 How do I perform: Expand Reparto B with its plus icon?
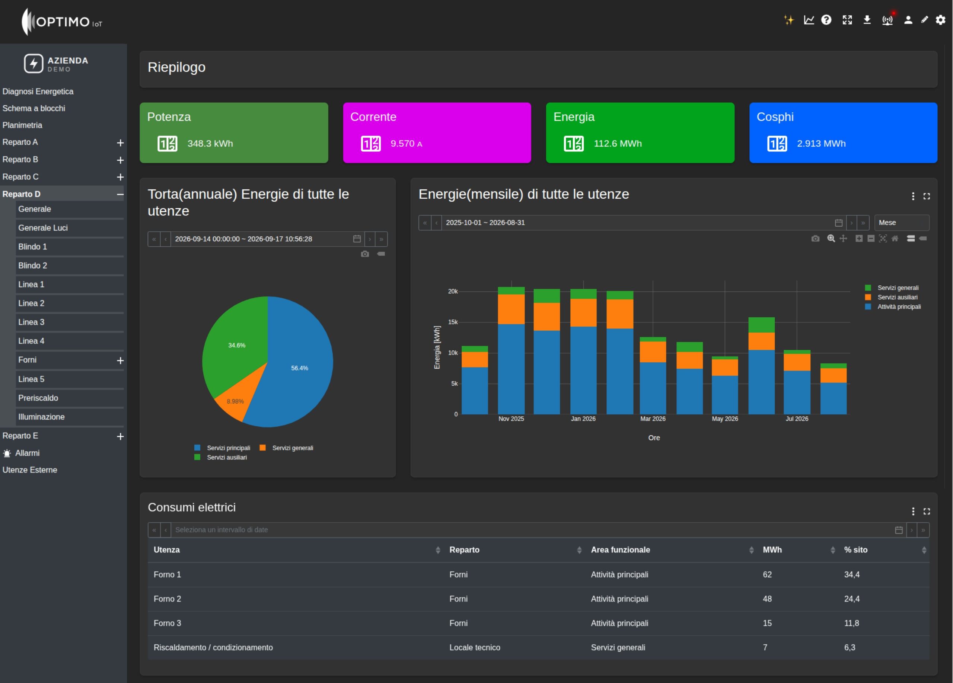[x=120, y=160]
